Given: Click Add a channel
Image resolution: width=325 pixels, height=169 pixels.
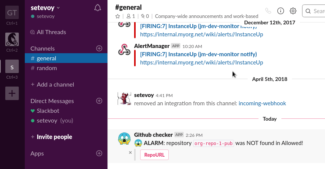Looking at the screenshot, I should pos(53,85).
